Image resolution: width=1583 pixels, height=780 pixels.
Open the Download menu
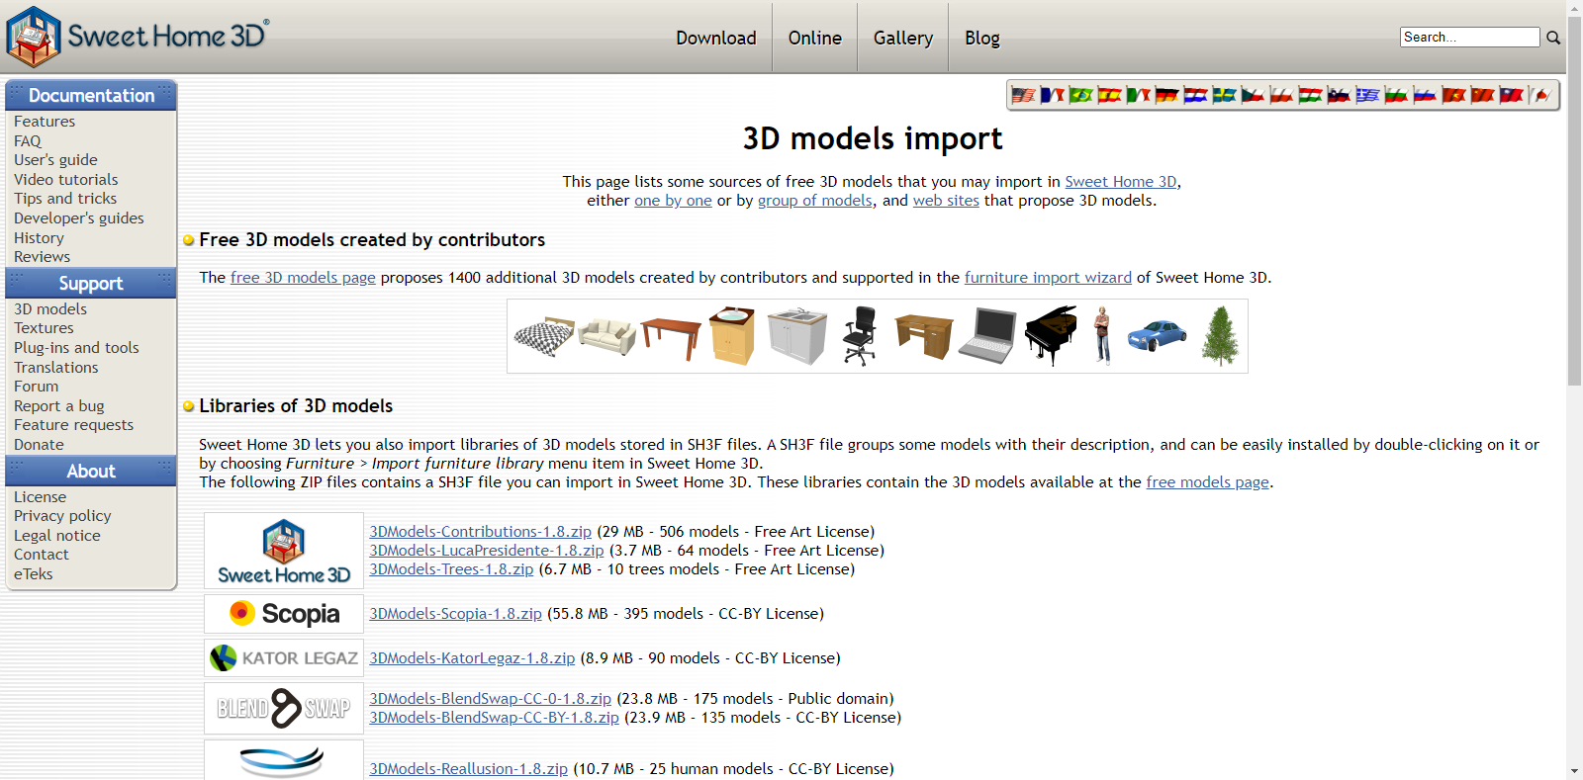[716, 38]
